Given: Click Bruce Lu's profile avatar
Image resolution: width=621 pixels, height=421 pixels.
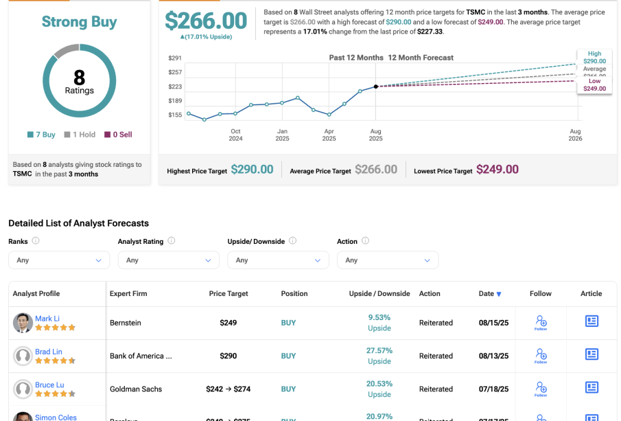Looking at the screenshot, I should click(x=23, y=389).
